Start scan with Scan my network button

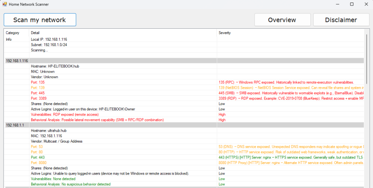40,20
